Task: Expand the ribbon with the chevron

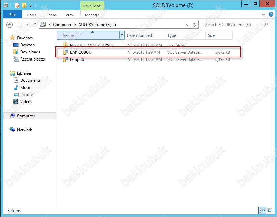Action: click(x=264, y=14)
